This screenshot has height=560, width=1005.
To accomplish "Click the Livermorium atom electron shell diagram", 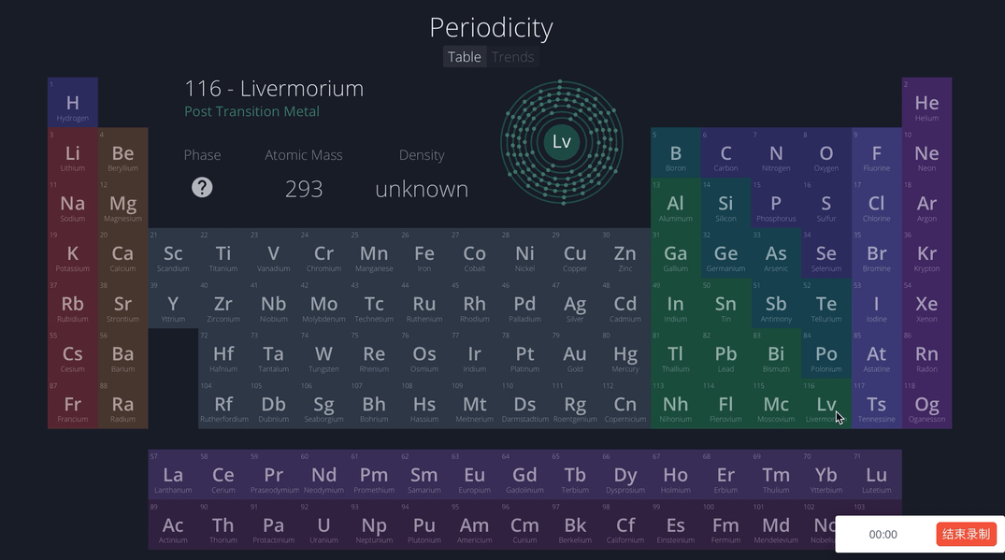I will [561, 142].
